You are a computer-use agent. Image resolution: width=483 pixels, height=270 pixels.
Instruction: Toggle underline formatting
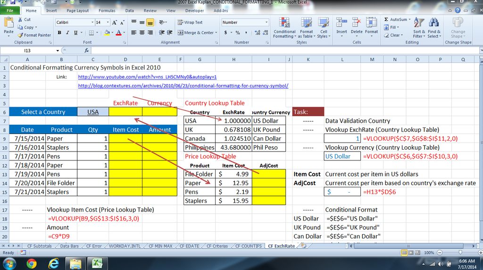pyautogui.click(x=75, y=33)
